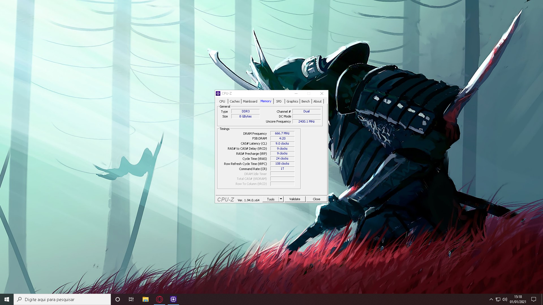This screenshot has width=543, height=305.
Task: Click the Dual channel value
Action: [x=307, y=111]
